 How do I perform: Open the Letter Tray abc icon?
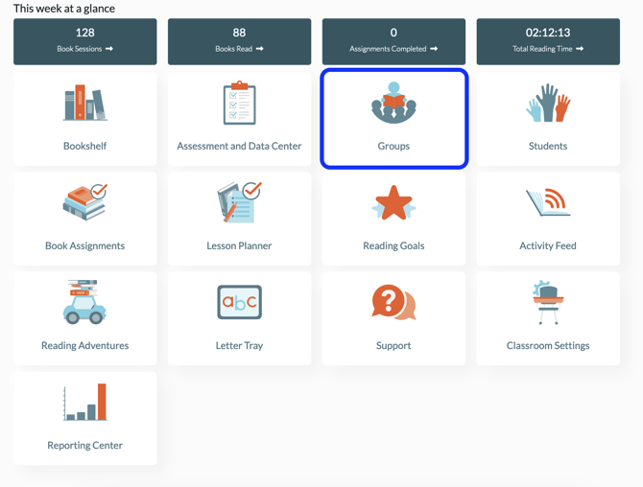[x=239, y=303]
